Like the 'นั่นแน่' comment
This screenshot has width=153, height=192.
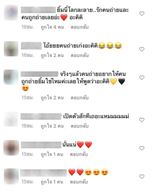pos(142,148)
